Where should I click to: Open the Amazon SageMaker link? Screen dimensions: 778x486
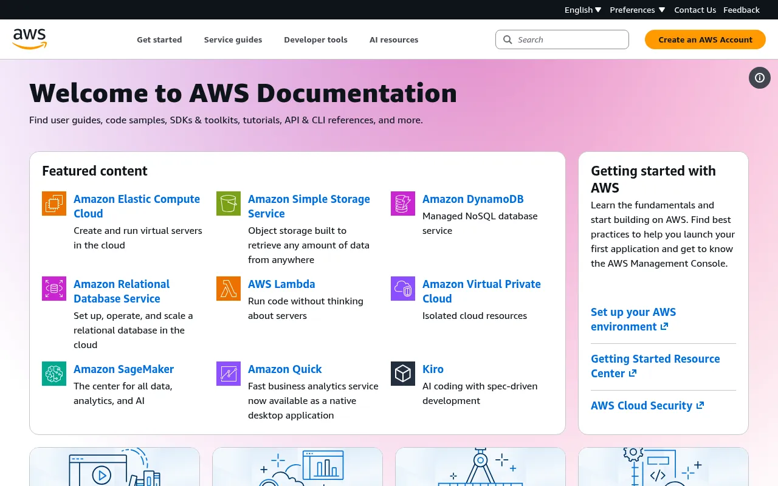123,369
